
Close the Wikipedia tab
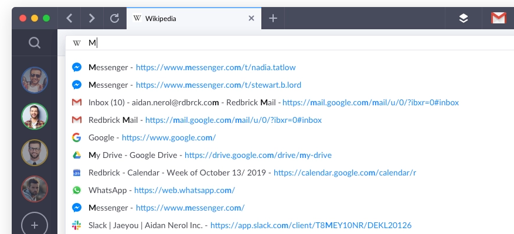[x=251, y=18]
